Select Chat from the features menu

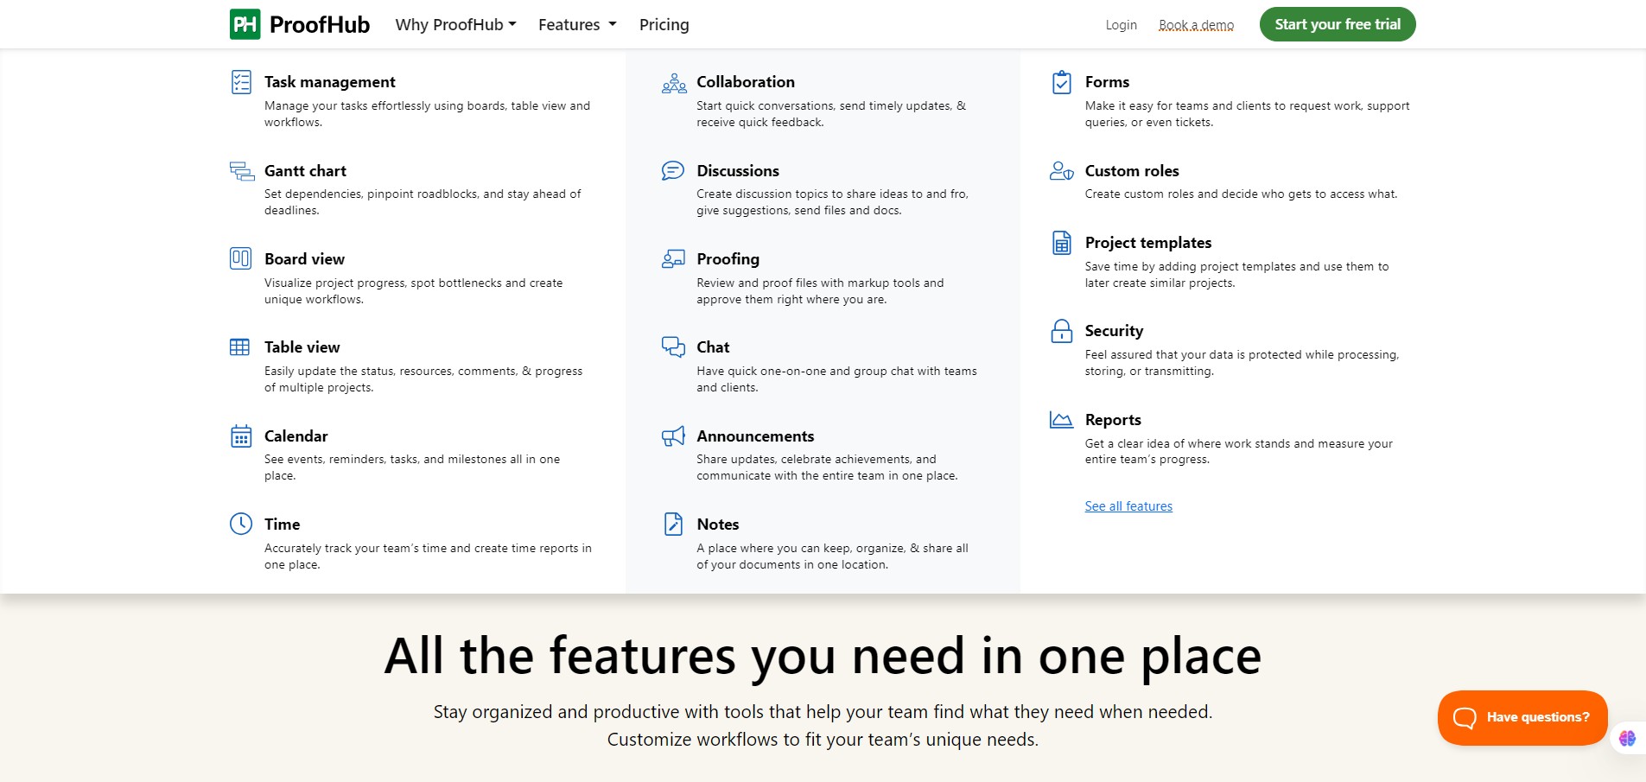point(713,346)
